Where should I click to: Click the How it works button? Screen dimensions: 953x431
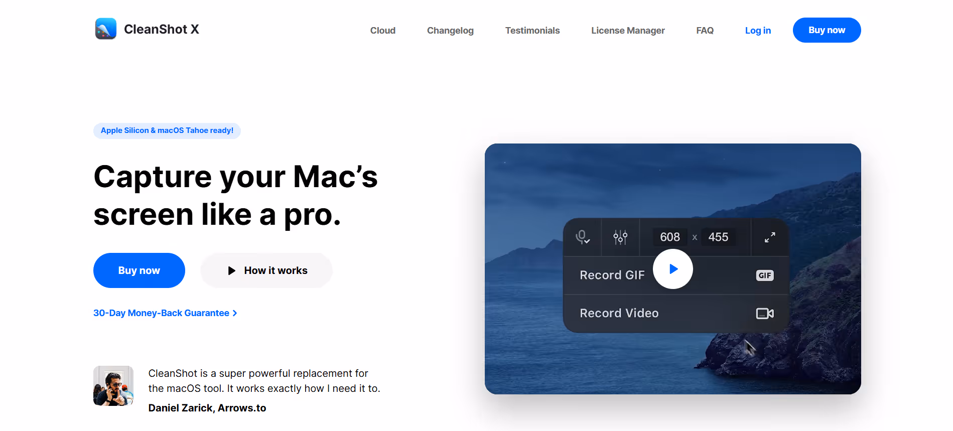coord(266,270)
